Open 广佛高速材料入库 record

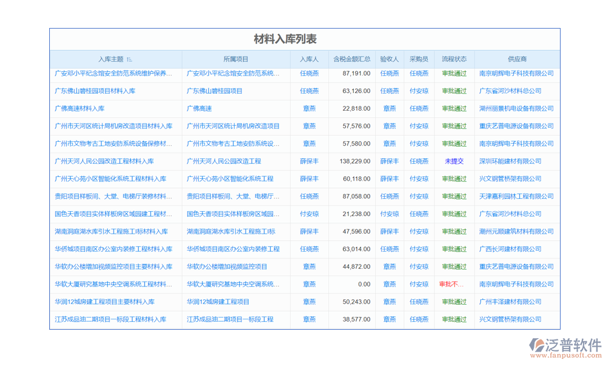point(80,109)
